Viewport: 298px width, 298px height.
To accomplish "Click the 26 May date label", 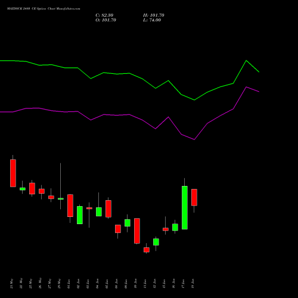I will [41, 284].
